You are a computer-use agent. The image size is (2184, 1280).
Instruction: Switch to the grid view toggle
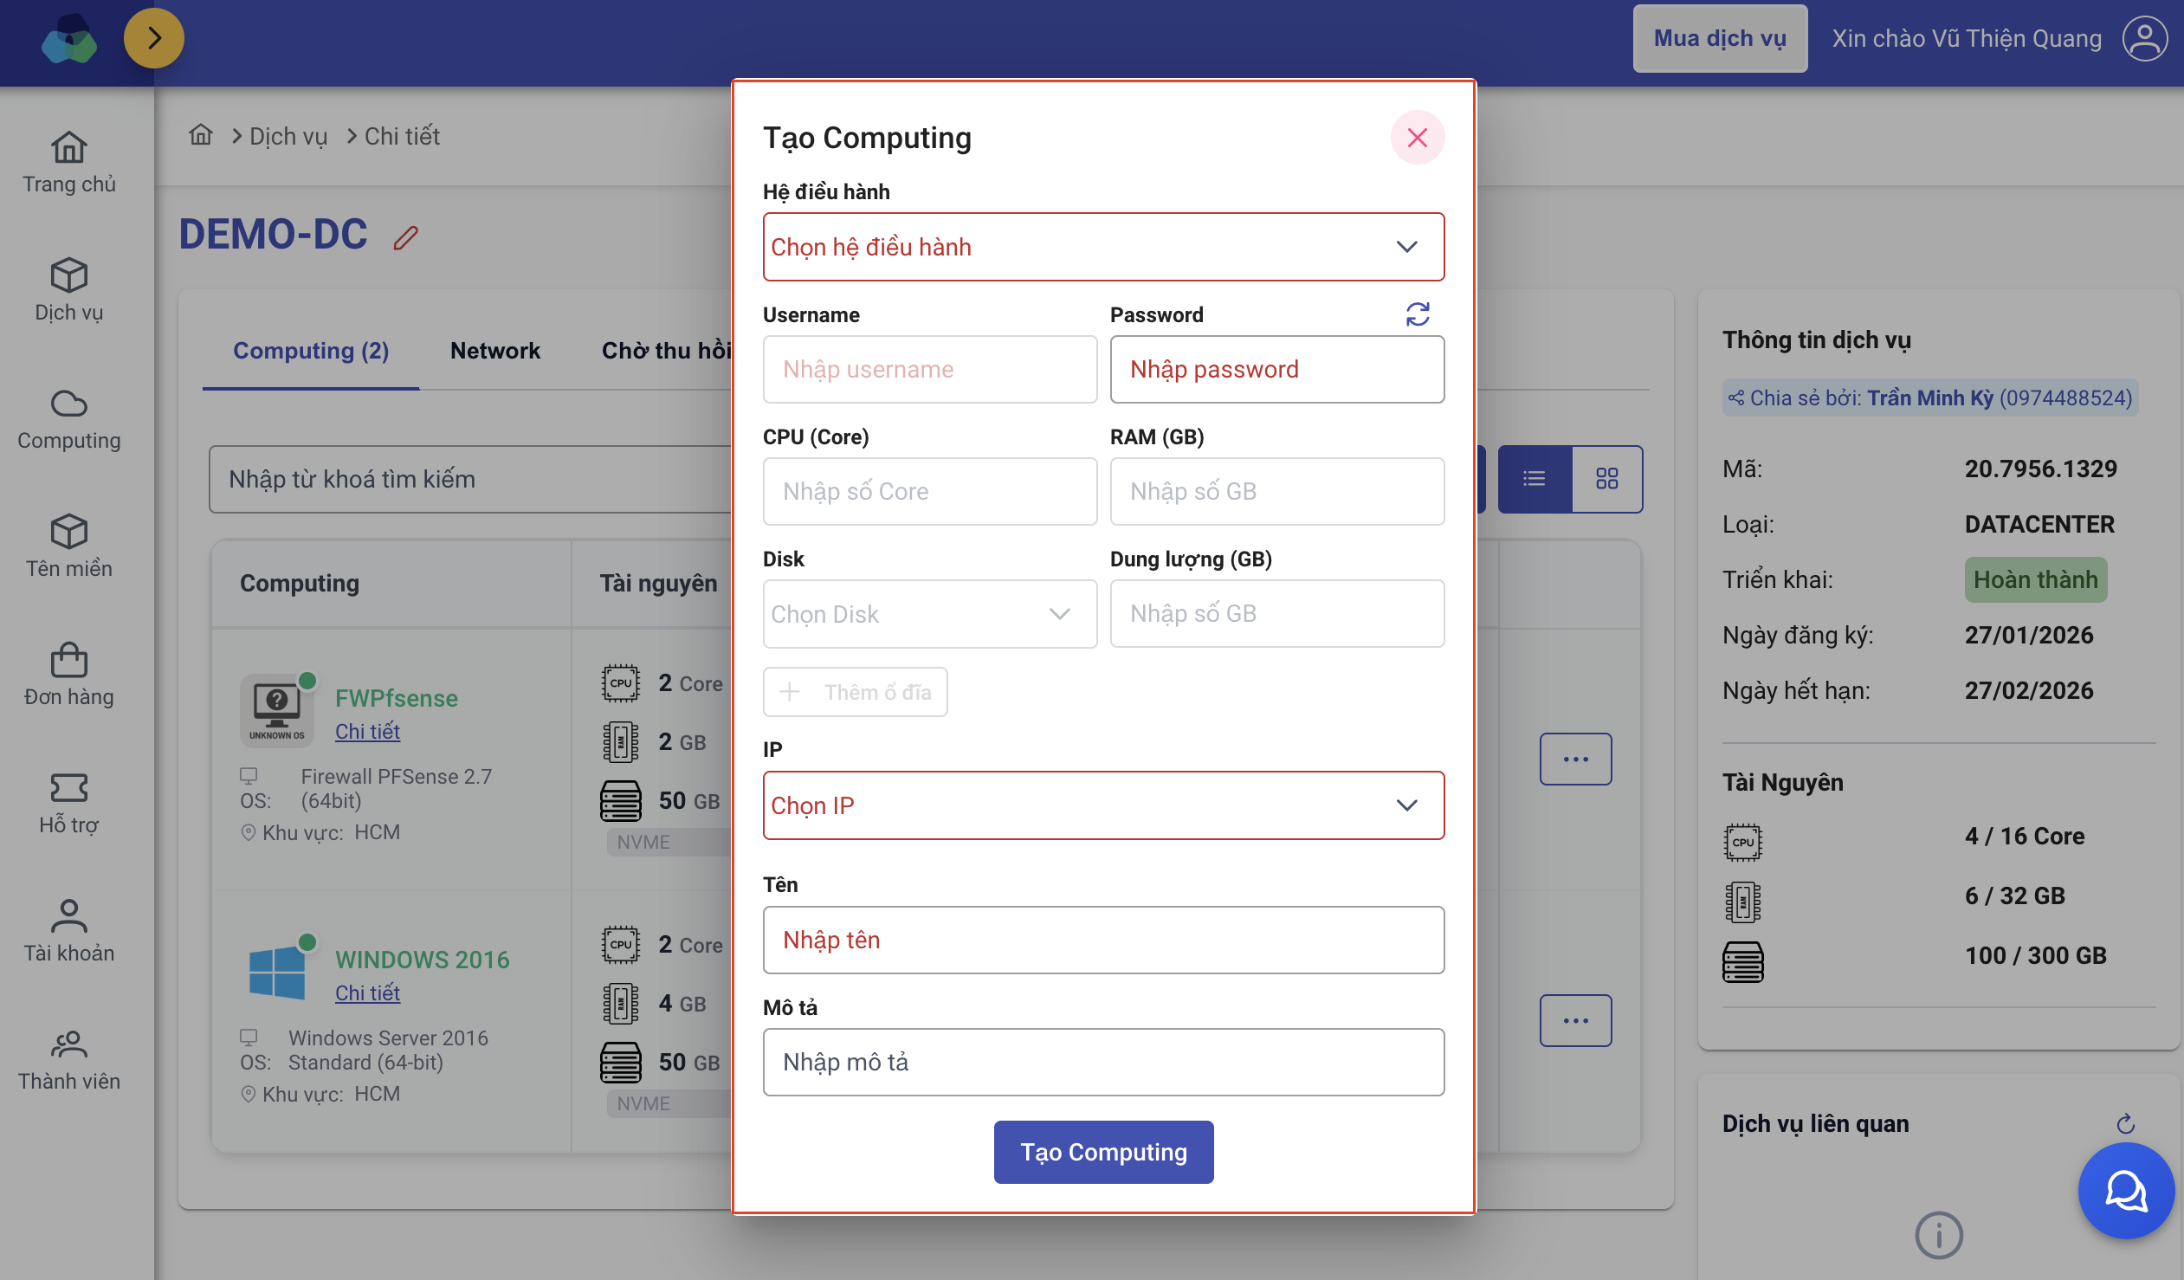[1606, 478]
